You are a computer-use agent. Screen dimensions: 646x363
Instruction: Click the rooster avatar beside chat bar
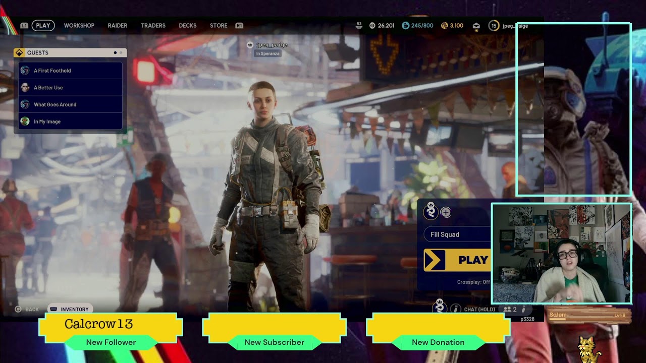[440, 306]
